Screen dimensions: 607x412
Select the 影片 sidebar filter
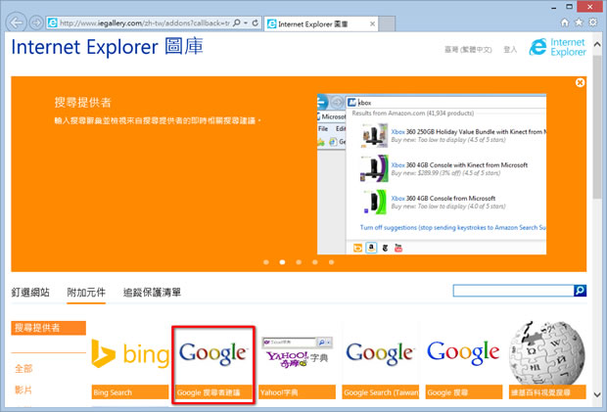coord(23,389)
